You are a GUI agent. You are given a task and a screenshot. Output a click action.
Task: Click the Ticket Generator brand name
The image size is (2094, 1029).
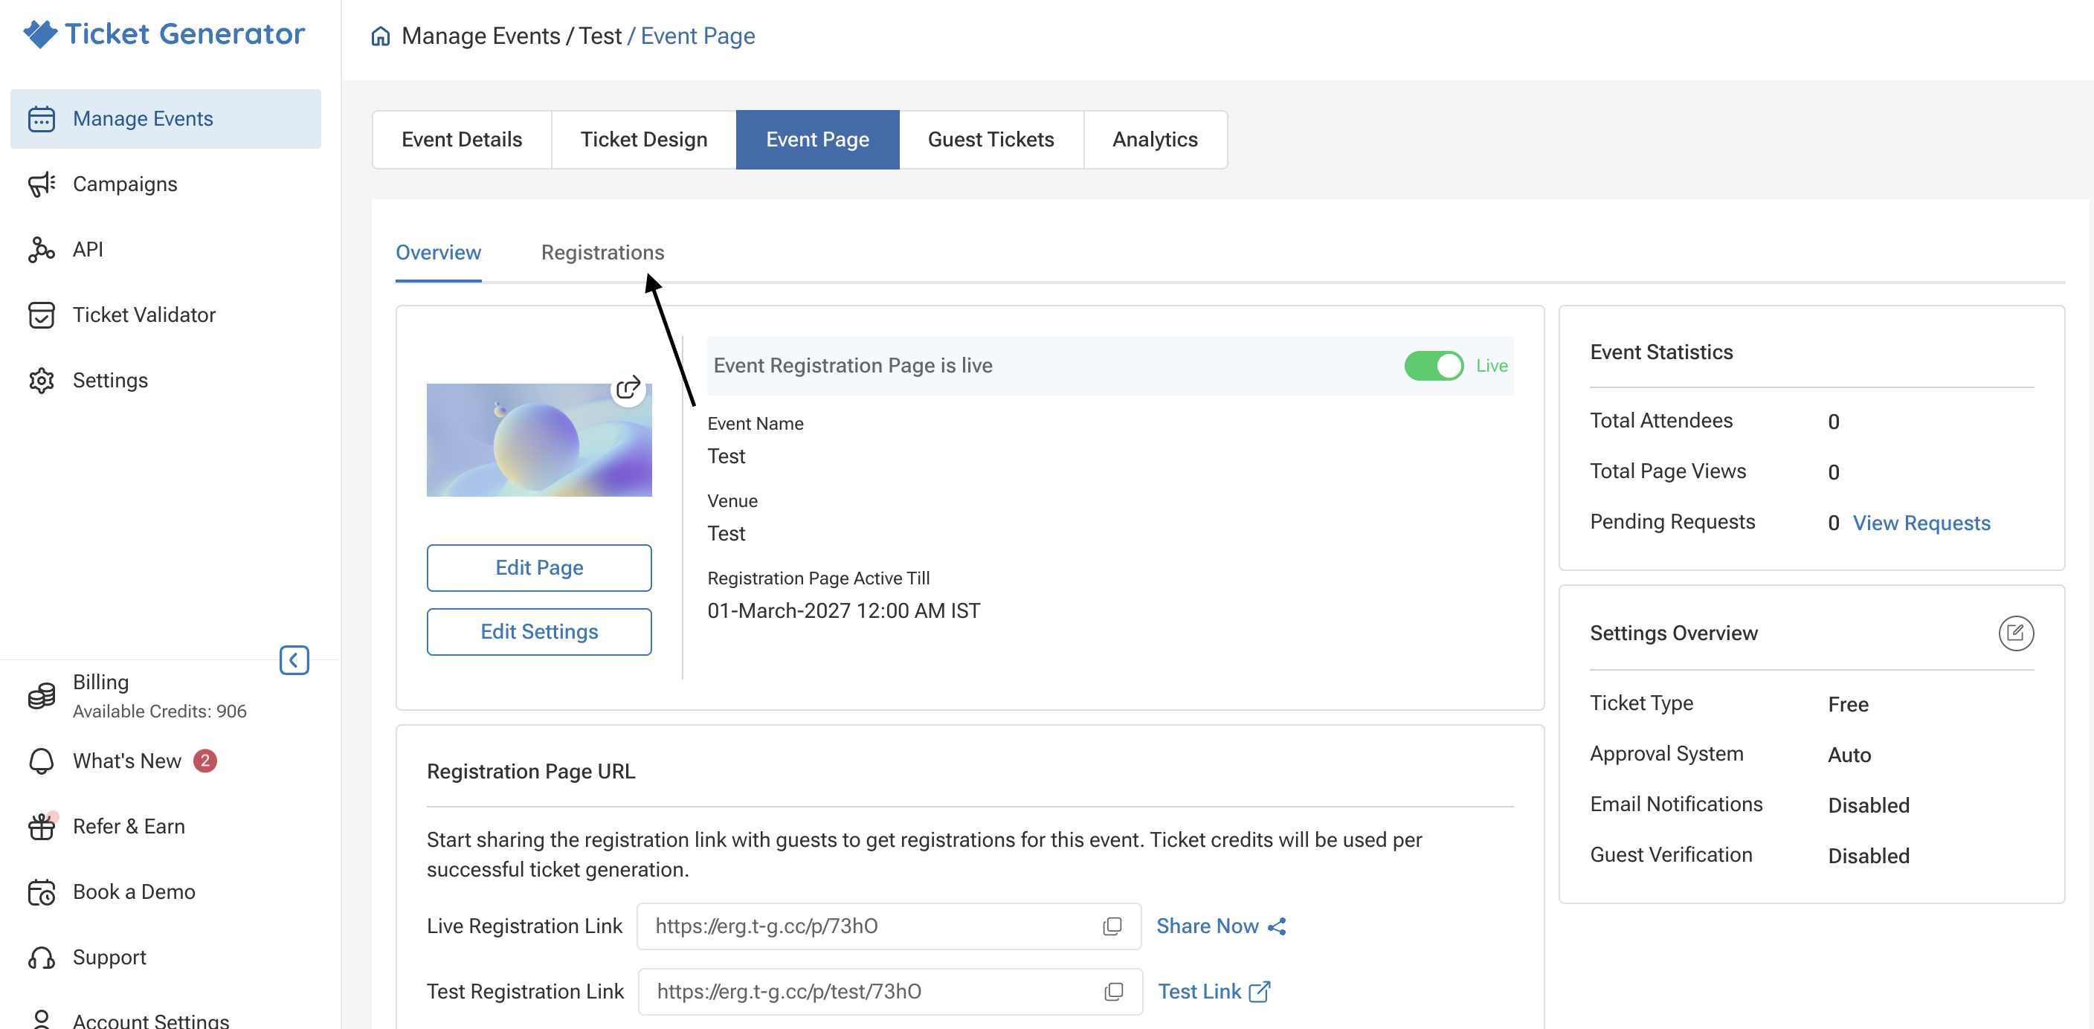[x=184, y=34]
